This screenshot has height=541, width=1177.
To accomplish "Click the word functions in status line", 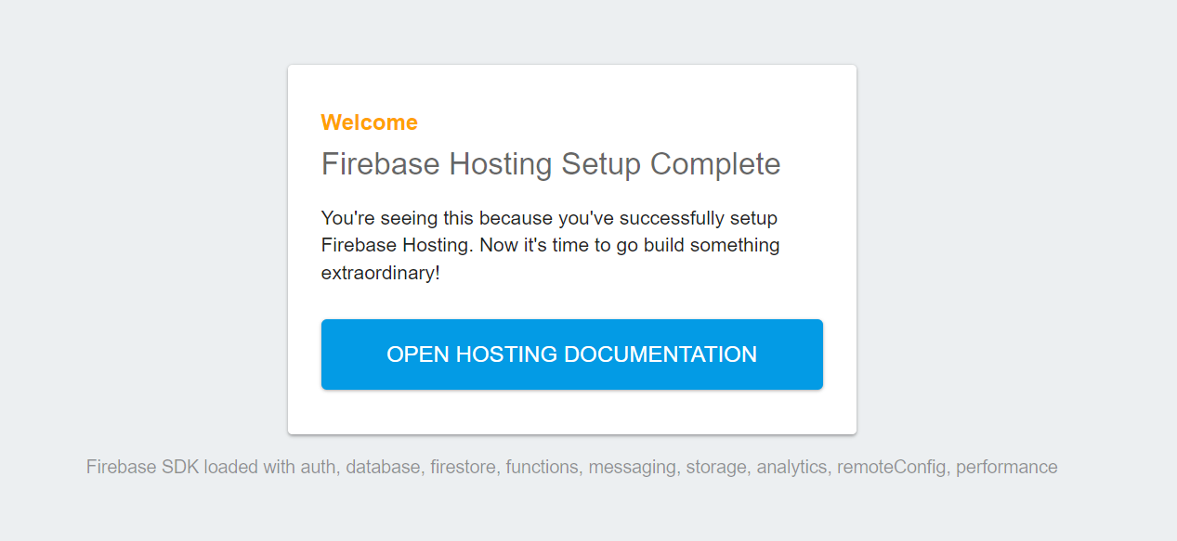I will [543, 467].
